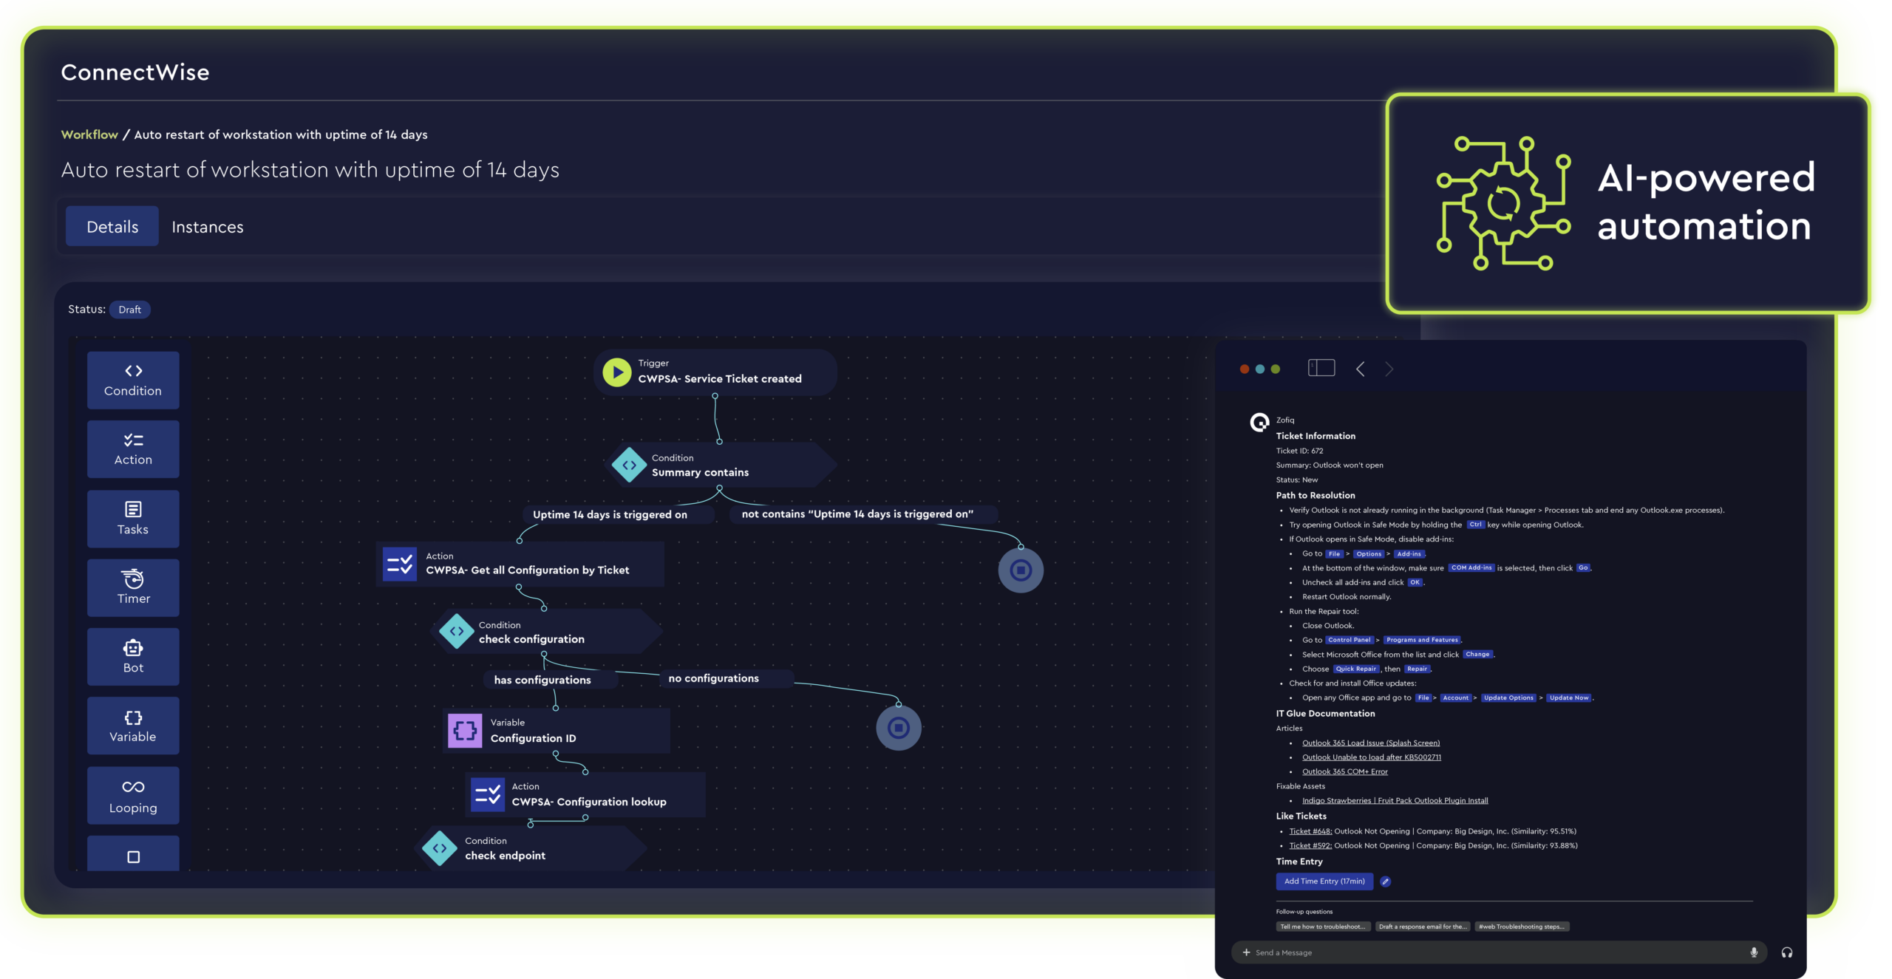Click the headphones icon beside message bar
The height and width of the screenshot is (979, 1892).
point(1787,952)
